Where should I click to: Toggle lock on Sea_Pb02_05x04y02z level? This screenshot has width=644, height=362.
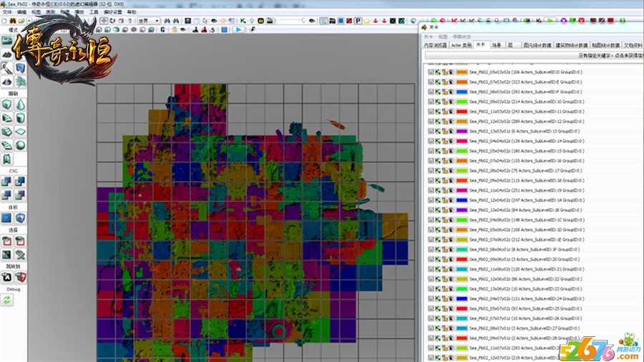tap(444, 151)
